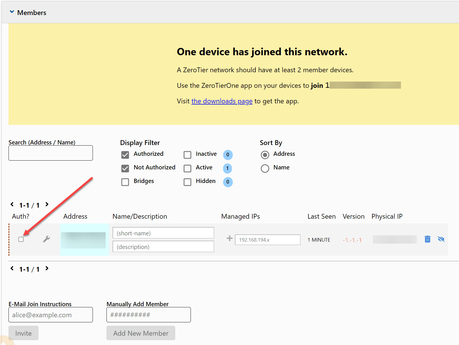The image size is (459, 345).
Task: Click the E-Mail Join Instructions field
Action: [51, 315]
